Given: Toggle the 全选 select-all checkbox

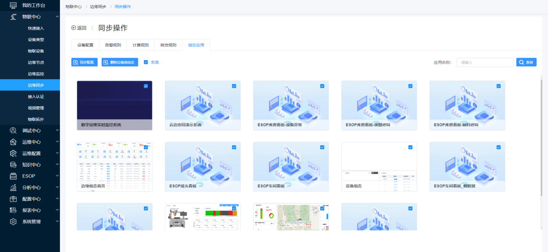Looking at the screenshot, I should click(x=146, y=62).
